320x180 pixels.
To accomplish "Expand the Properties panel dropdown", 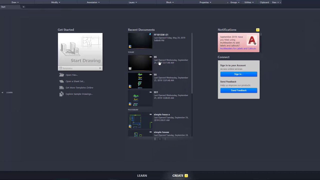I will coord(205,2).
